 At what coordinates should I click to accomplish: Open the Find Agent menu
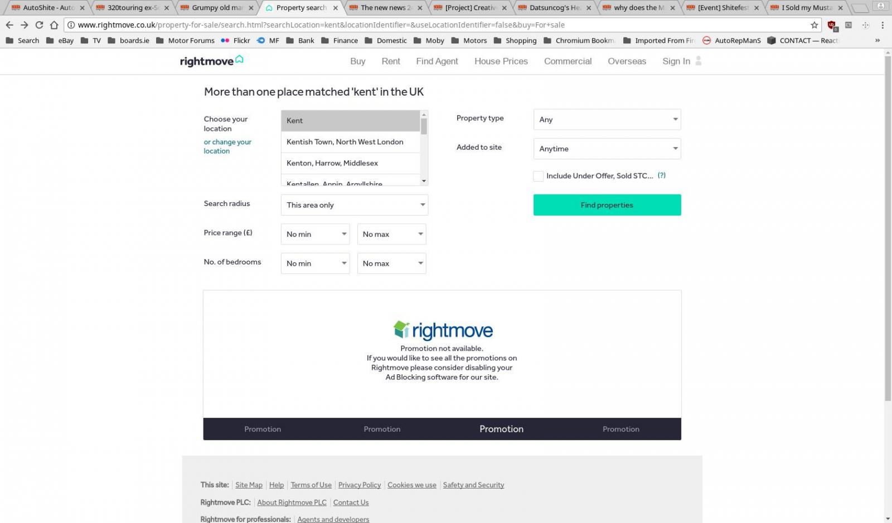(437, 61)
